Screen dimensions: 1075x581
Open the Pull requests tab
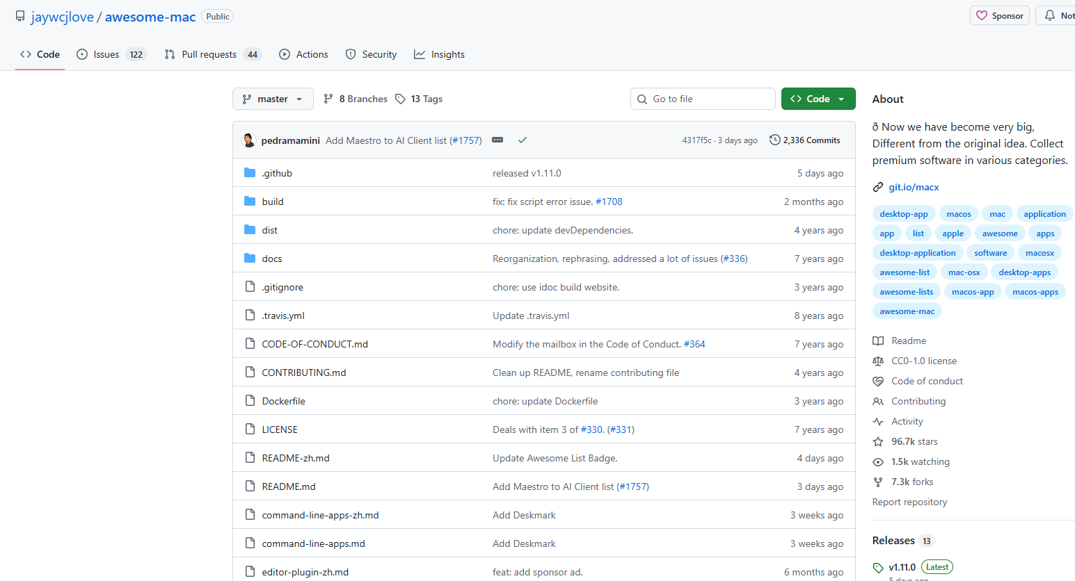point(213,54)
